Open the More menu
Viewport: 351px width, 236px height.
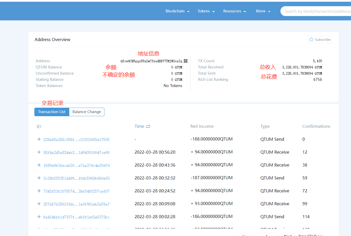[263, 11]
